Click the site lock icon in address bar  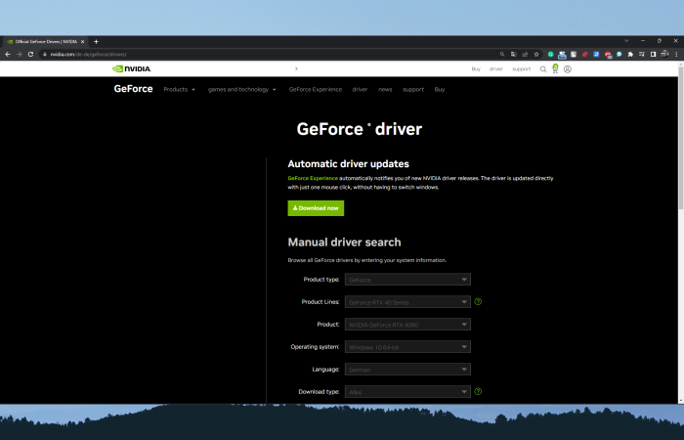pos(45,54)
